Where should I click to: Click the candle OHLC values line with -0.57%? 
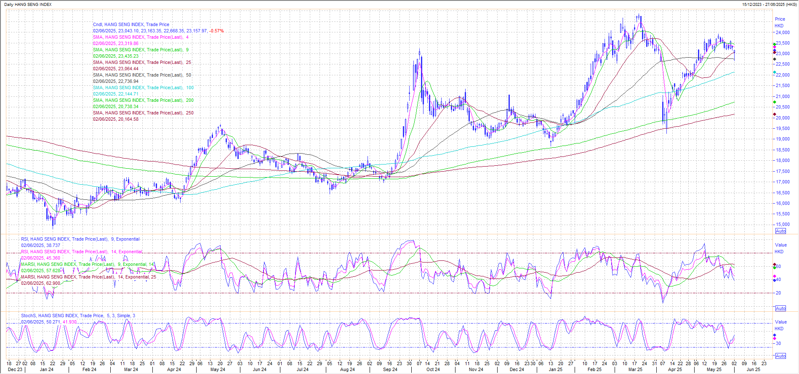click(x=158, y=31)
